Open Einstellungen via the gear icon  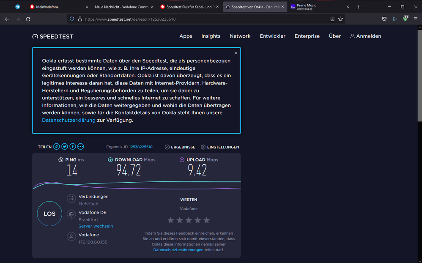pos(203,147)
